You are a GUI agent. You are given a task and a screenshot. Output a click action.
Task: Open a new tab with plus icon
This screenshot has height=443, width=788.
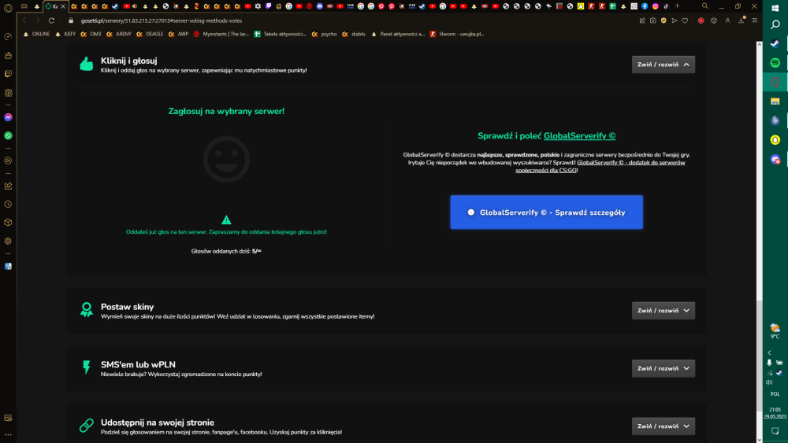pos(677,6)
